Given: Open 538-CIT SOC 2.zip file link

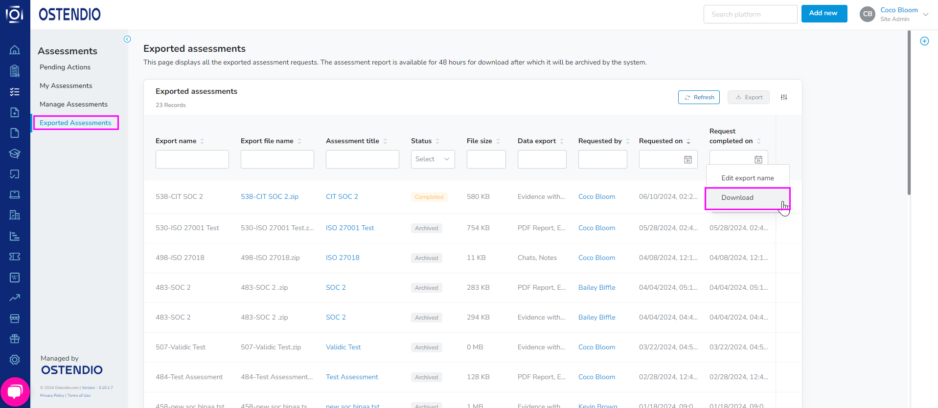Looking at the screenshot, I should pyautogui.click(x=270, y=197).
